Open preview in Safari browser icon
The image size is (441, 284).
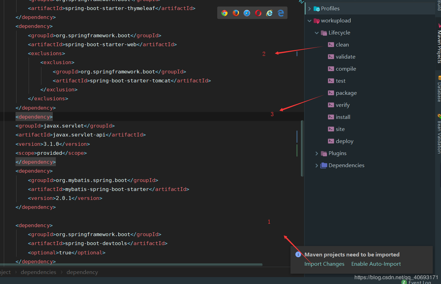[x=247, y=13]
